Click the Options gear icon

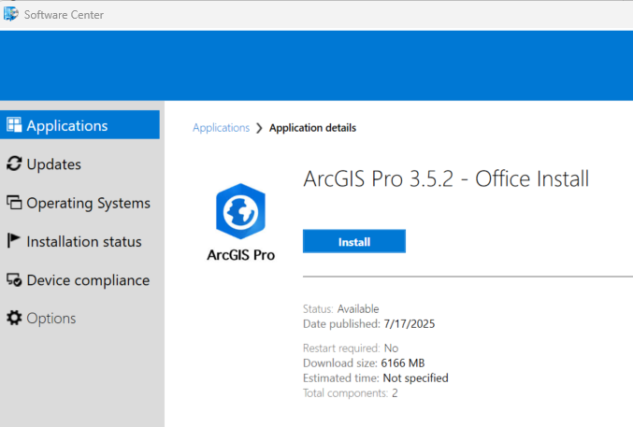14,318
